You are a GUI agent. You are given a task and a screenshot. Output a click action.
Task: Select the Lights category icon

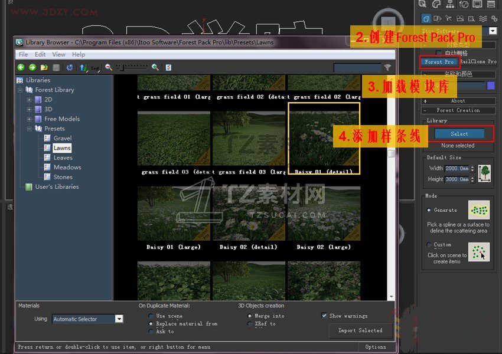click(x=448, y=18)
